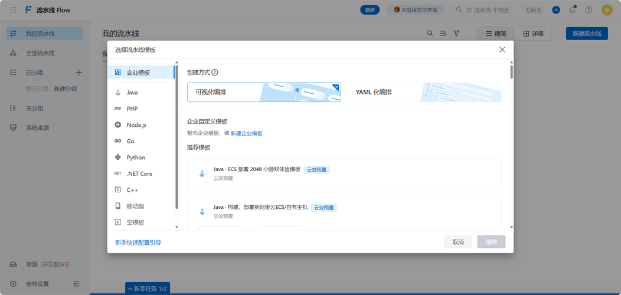Select the .NET Core template category
Image resolution: width=621 pixels, height=295 pixels.
point(140,173)
